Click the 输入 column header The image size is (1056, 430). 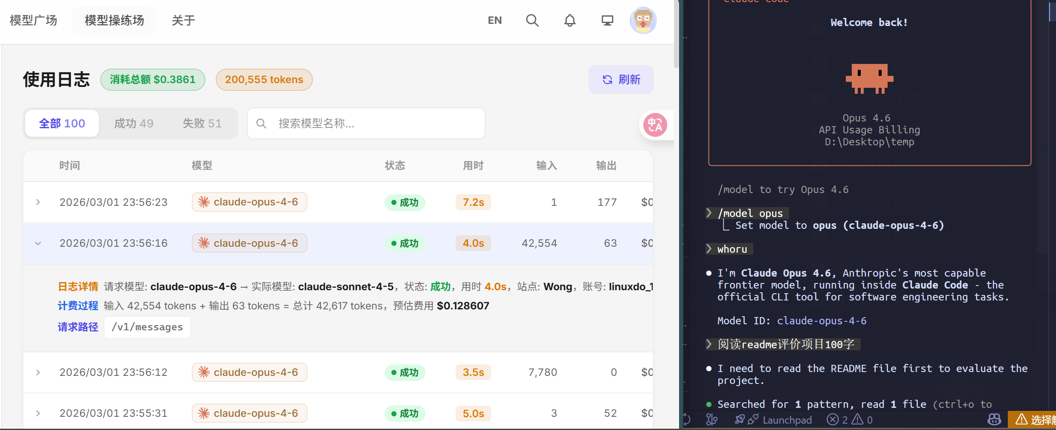tap(547, 166)
